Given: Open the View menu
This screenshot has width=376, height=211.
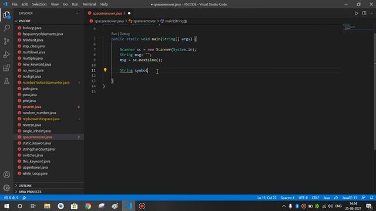Looking at the screenshot, I should point(55,4).
